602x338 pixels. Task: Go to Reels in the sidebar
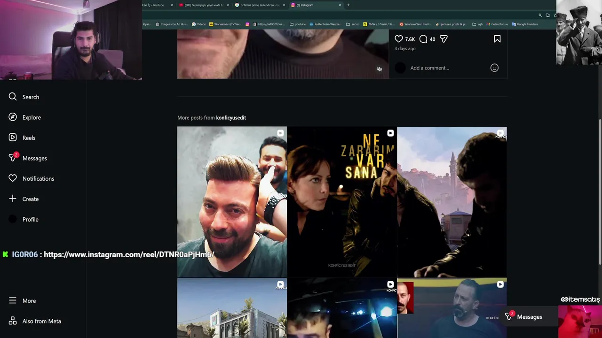(22, 138)
